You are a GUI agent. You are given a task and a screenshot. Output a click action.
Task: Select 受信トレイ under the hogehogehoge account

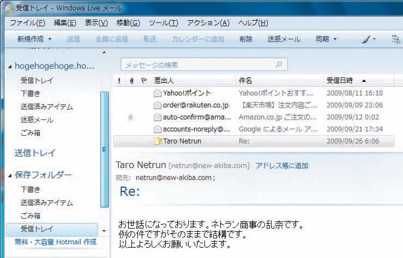pyautogui.click(x=37, y=80)
